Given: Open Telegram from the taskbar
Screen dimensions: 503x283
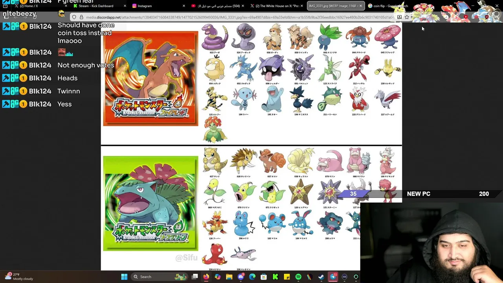Looking at the screenshot, I should pos(333,277).
